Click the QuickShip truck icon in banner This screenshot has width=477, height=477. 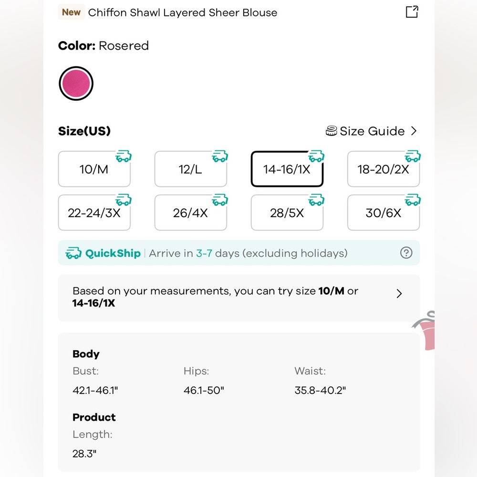73,253
